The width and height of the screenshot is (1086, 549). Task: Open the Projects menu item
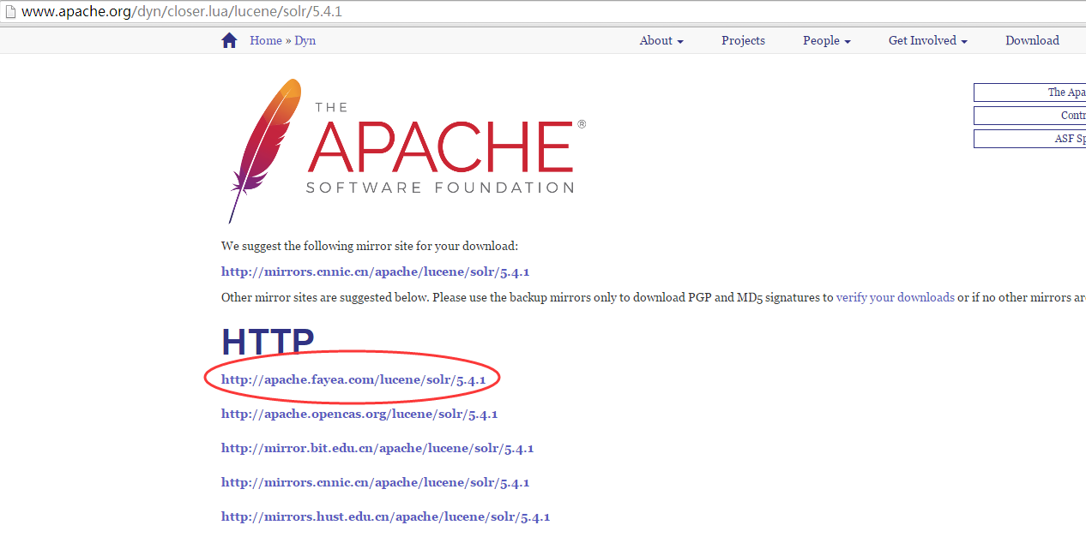pyautogui.click(x=743, y=40)
